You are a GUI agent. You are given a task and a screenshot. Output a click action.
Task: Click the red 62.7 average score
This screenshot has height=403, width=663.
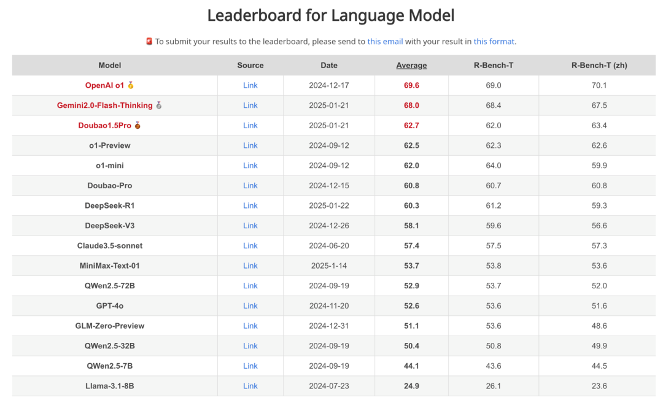(x=411, y=126)
